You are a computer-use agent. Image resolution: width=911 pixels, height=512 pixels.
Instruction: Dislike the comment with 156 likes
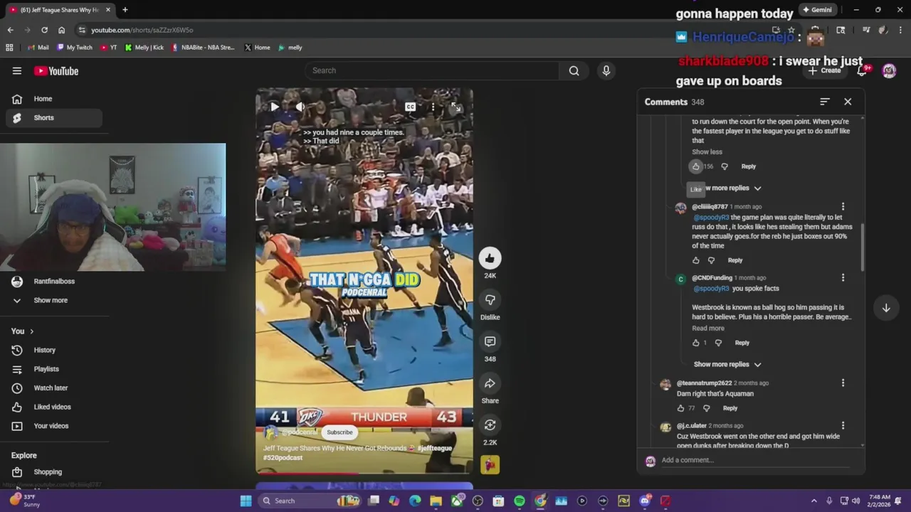(725, 166)
